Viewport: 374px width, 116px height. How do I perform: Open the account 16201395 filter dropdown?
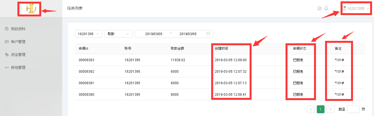coord(88,34)
